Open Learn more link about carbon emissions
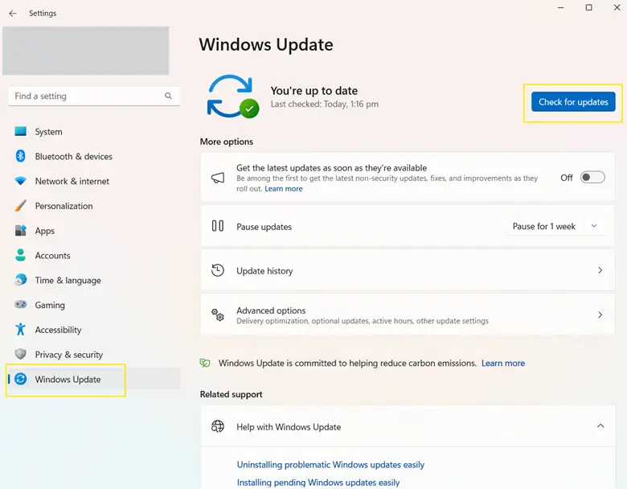Screen dimensions: 627x489 [503, 363]
